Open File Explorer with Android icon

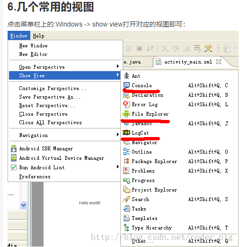(179, 114)
